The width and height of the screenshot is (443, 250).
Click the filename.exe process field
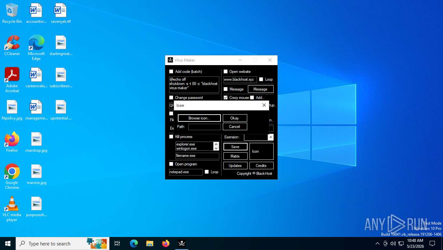click(x=197, y=156)
